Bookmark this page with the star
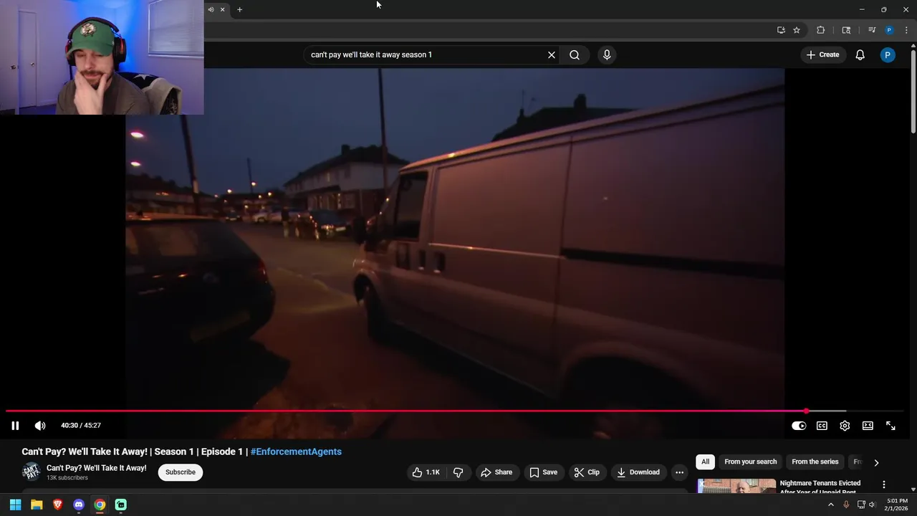The height and width of the screenshot is (516, 917). tap(797, 30)
